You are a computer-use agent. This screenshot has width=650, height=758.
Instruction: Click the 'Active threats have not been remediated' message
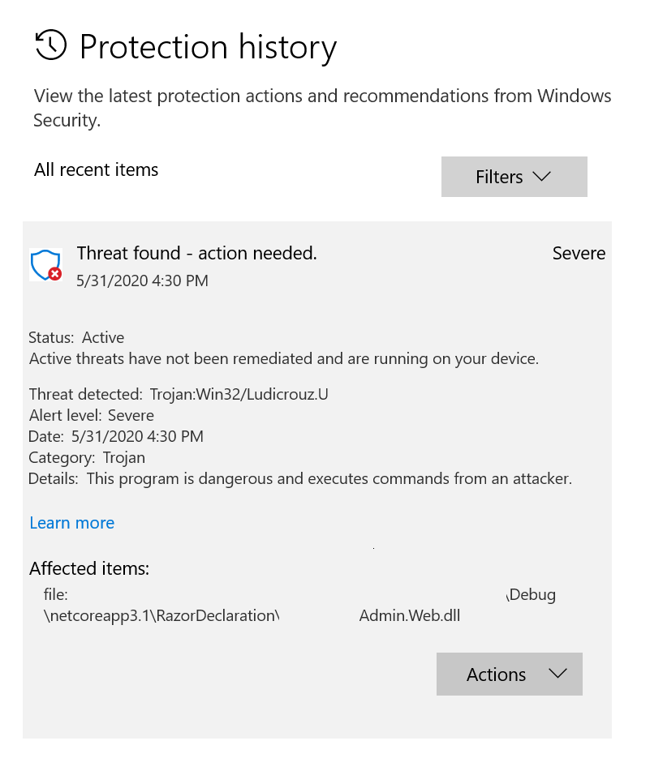283,358
